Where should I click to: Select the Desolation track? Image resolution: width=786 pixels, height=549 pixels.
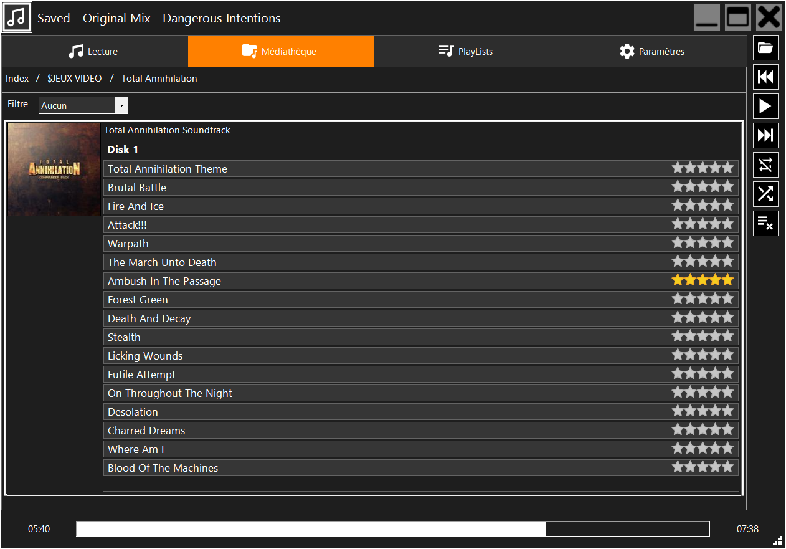click(x=421, y=412)
